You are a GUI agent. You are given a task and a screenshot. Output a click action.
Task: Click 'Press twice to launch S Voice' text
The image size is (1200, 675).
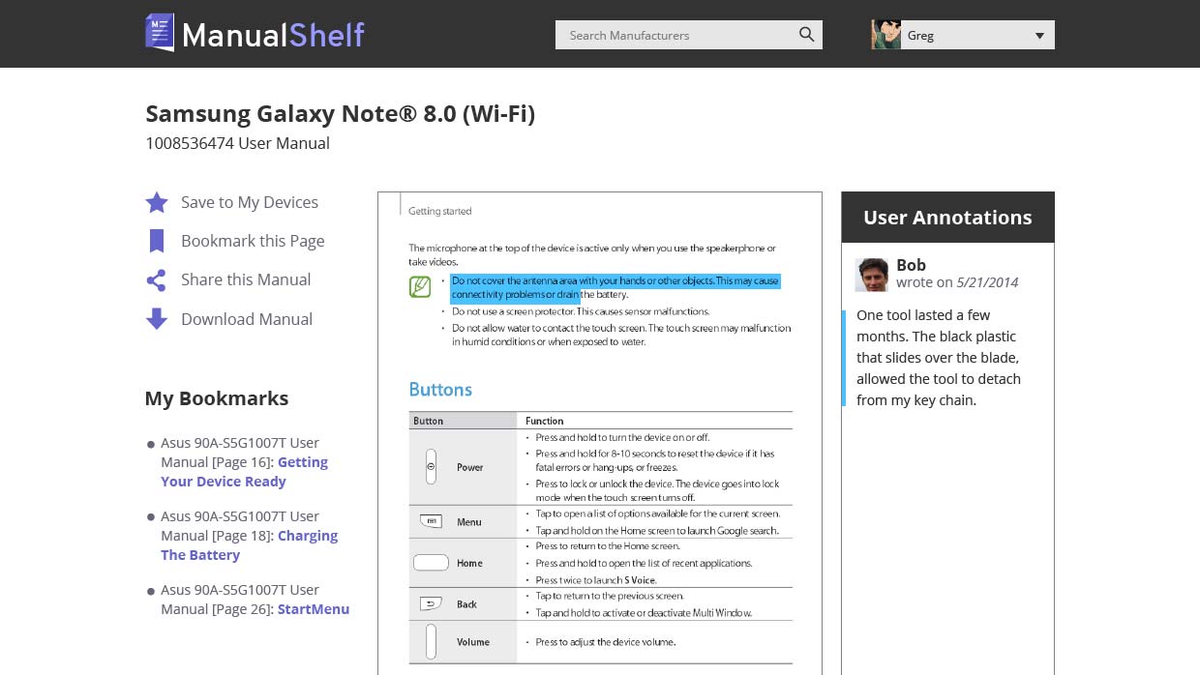(596, 580)
